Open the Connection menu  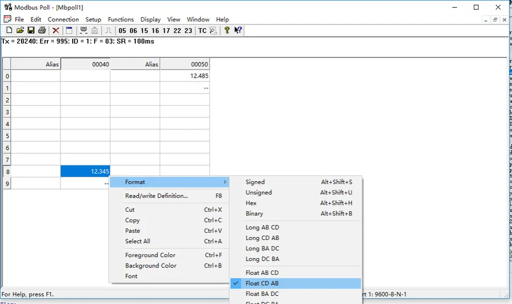(63, 19)
